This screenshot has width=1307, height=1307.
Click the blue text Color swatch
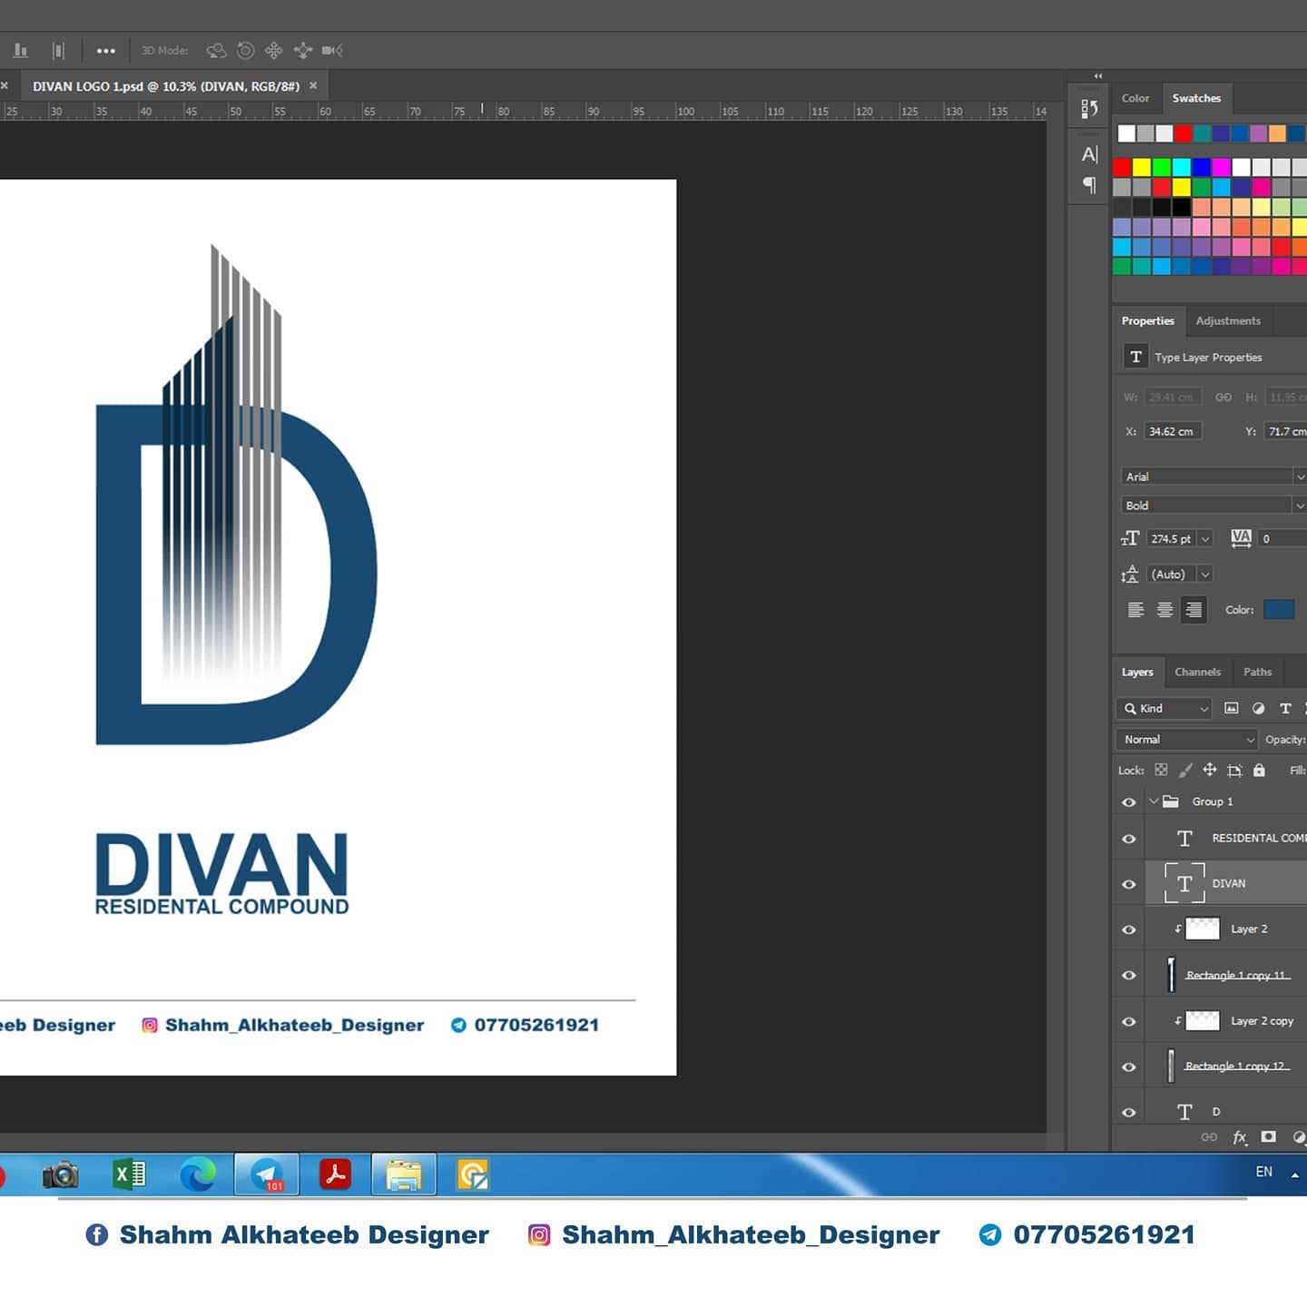1278,610
